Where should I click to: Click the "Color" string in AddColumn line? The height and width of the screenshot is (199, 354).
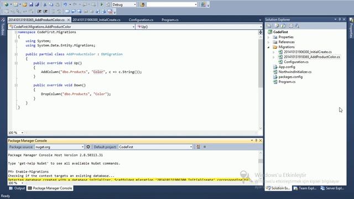98,72
